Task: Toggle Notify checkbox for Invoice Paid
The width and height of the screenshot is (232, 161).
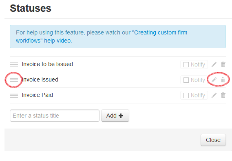Action: click(186, 96)
